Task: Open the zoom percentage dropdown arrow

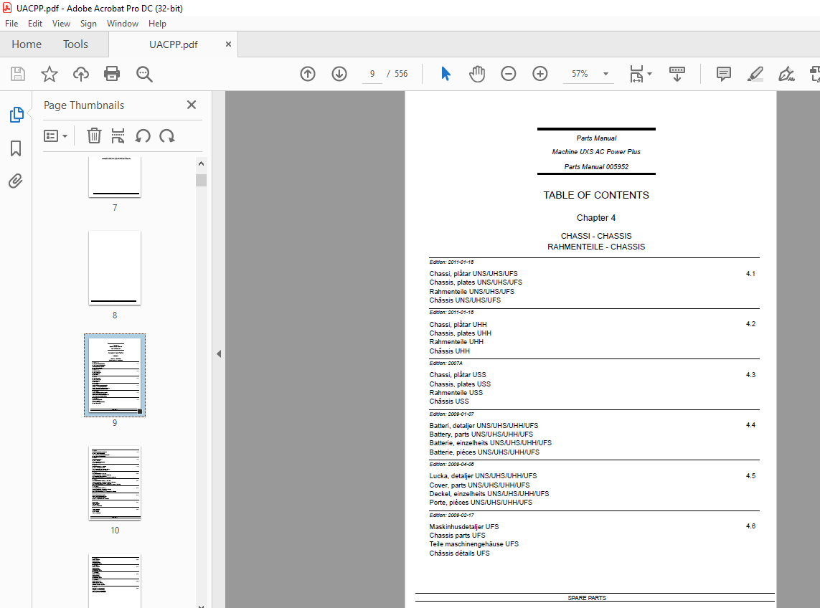Action: click(x=605, y=74)
